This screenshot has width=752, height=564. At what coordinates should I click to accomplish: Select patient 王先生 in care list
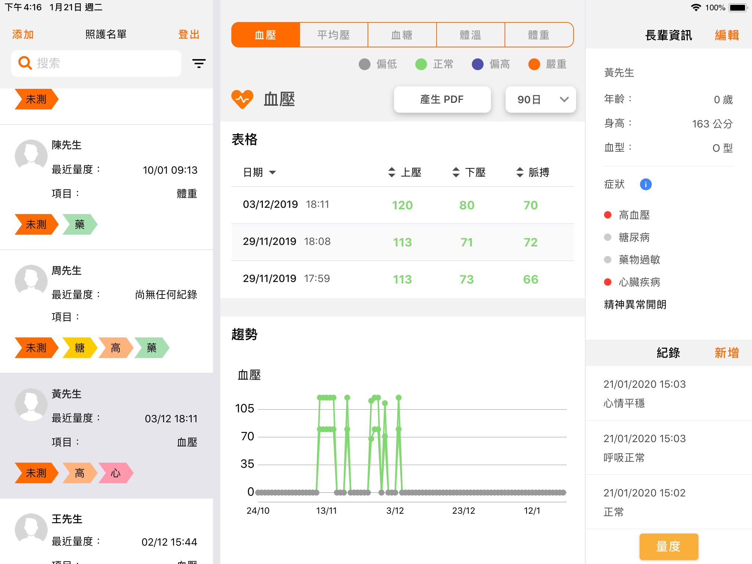pyautogui.click(x=106, y=531)
